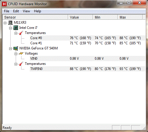Click the M11XR3 computer icon
Viewport: 148px width, 132px height.
(x=10, y=23)
